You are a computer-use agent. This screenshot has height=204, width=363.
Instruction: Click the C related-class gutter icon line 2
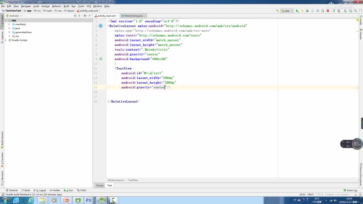pos(101,26)
